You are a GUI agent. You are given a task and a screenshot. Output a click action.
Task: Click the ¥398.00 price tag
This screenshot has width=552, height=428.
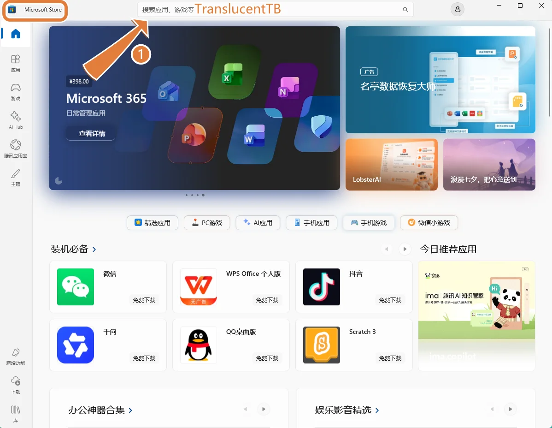[79, 81]
